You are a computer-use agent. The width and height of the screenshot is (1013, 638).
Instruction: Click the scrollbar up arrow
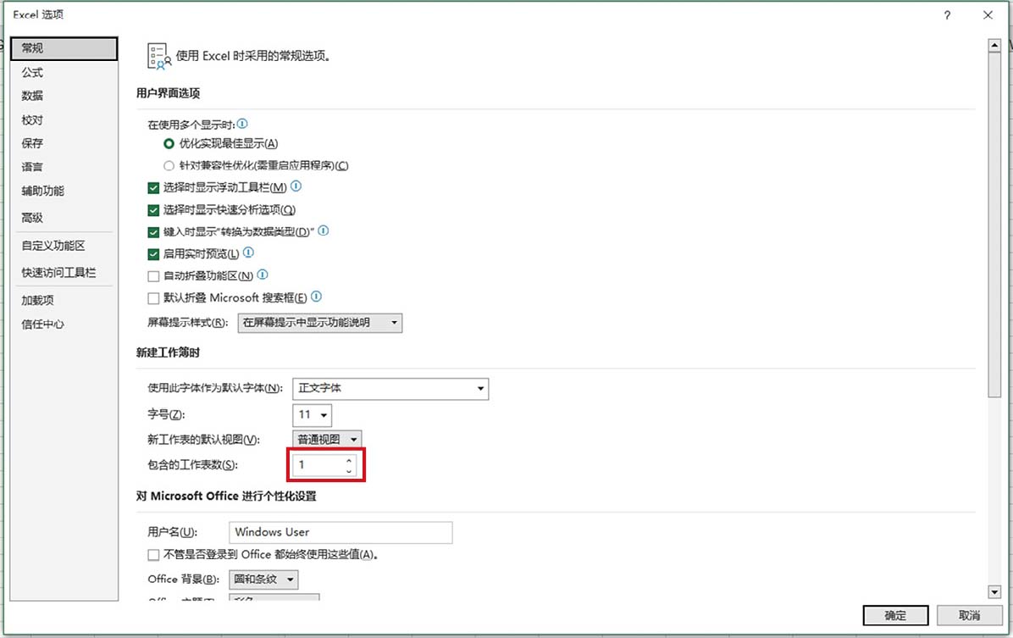click(994, 45)
